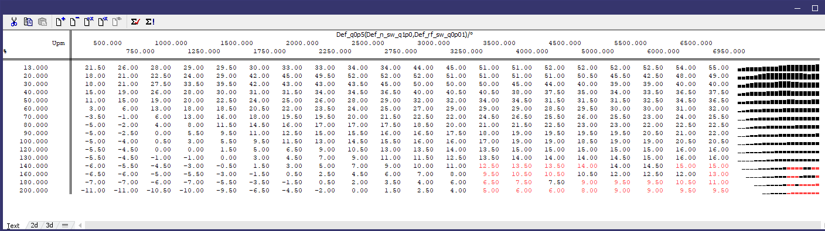Viewport: 825px width, 231px height.
Task: Click the sigma exclamation icon
Action: (150, 22)
